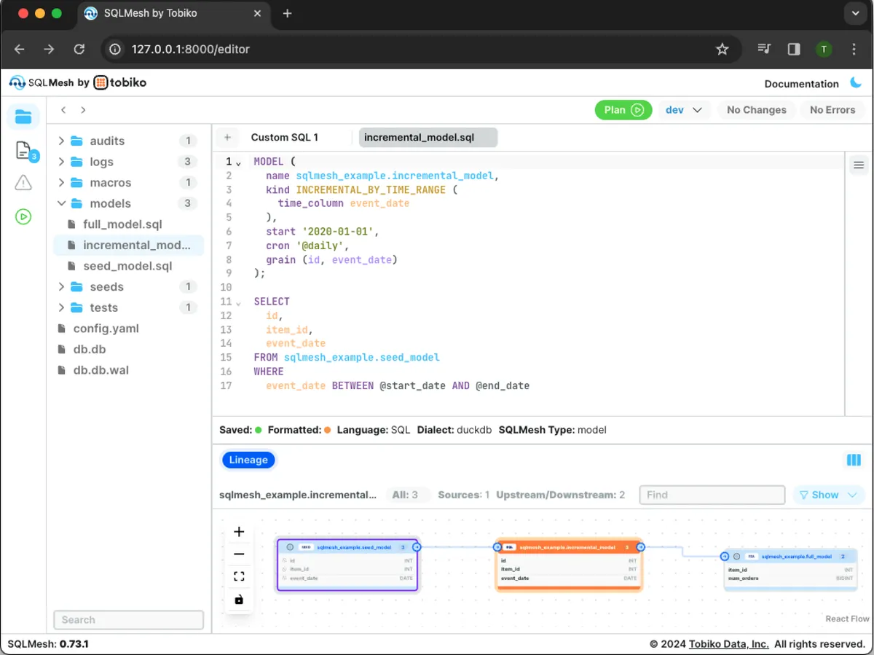Zoom out on the lineage graph

coord(239,554)
